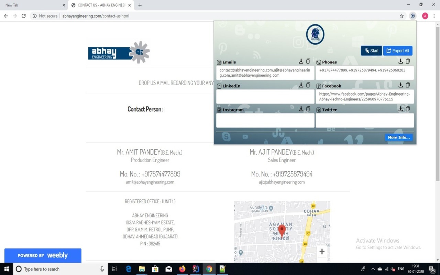440x275 pixels.
Task: Open the More Info... button
Action: pos(399,137)
